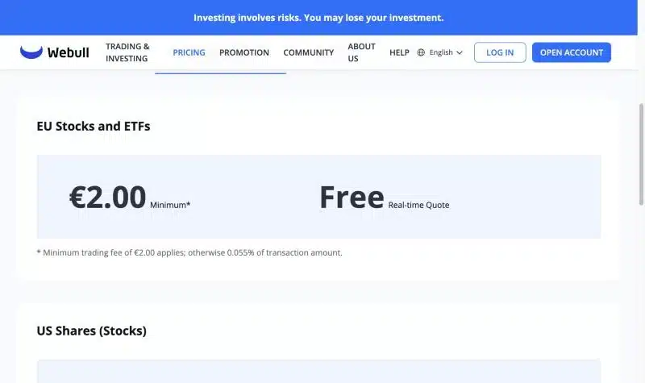
Task: Open the Promotion menu item
Action: click(x=244, y=52)
